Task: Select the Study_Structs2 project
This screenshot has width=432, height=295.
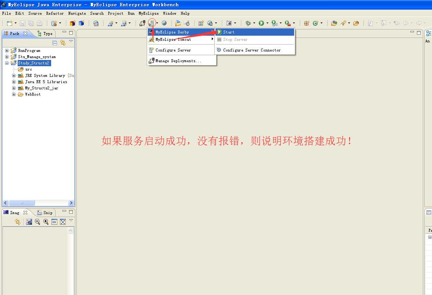Action: tap(33, 63)
